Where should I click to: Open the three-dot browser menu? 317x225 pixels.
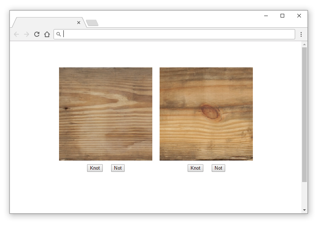coord(301,34)
